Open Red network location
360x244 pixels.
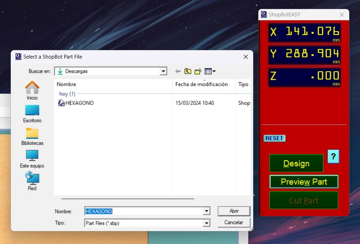pos(32,181)
